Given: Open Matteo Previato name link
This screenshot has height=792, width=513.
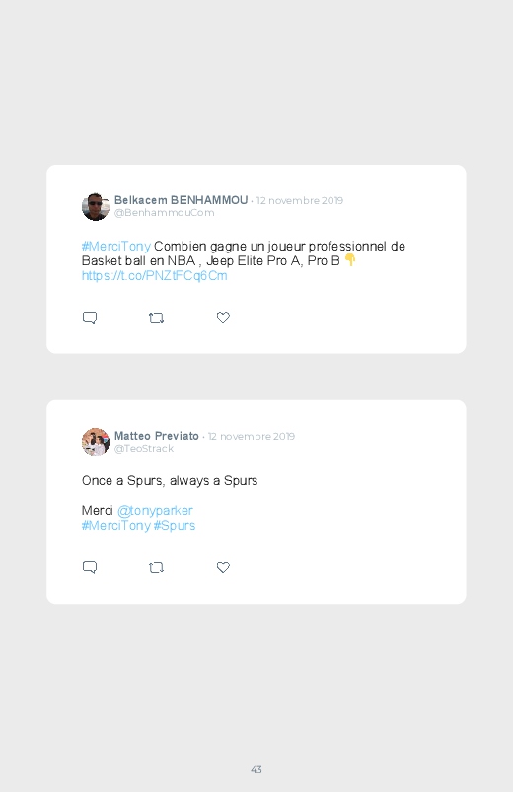Looking at the screenshot, I should click(157, 436).
